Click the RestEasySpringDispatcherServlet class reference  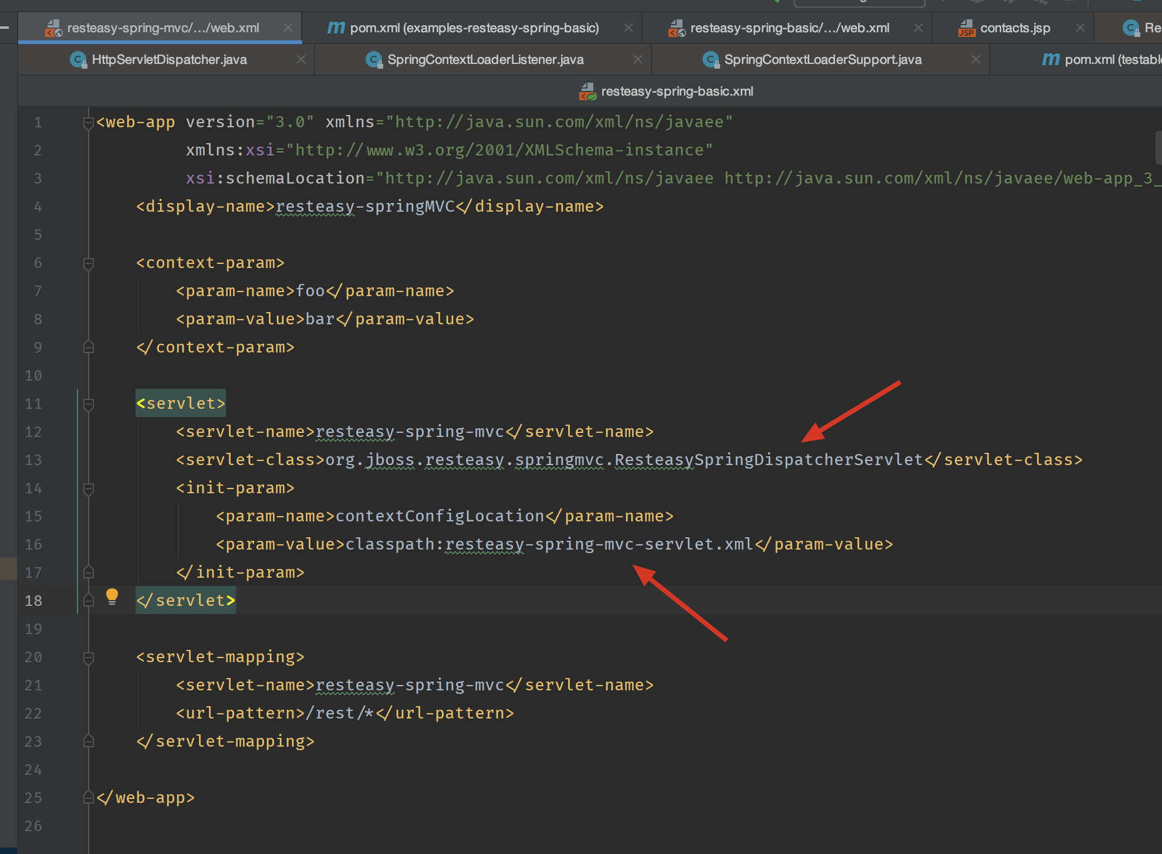click(x=769, y=460)
